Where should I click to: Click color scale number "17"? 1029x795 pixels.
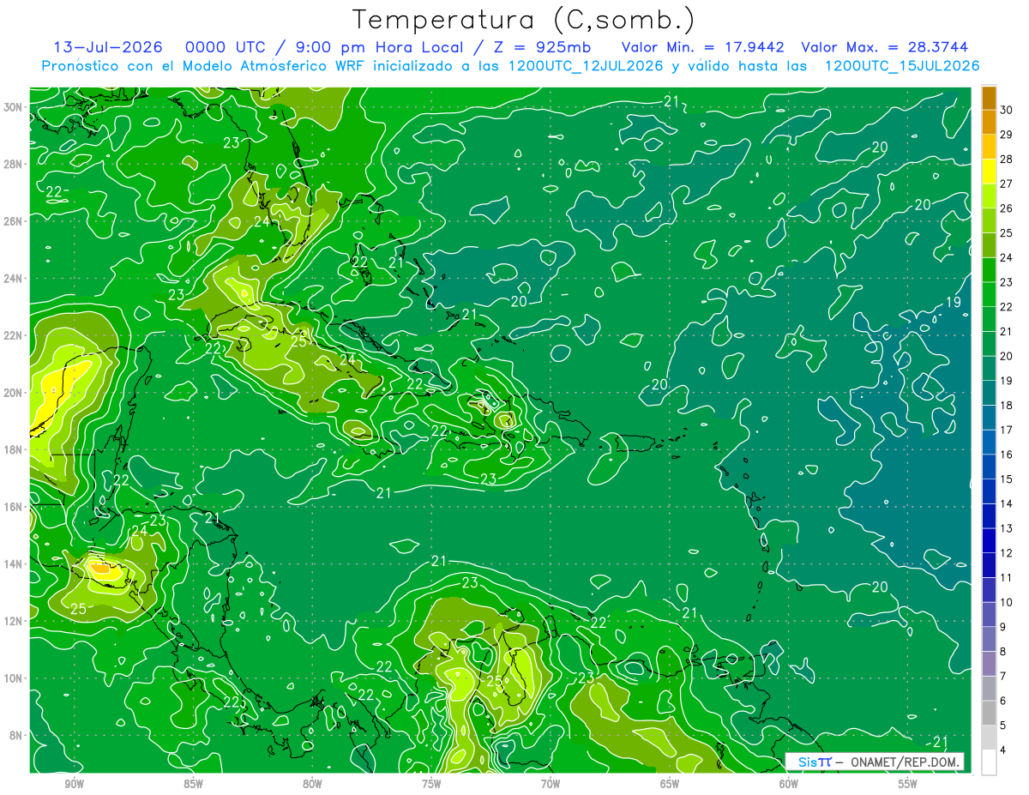point(1007,430)
